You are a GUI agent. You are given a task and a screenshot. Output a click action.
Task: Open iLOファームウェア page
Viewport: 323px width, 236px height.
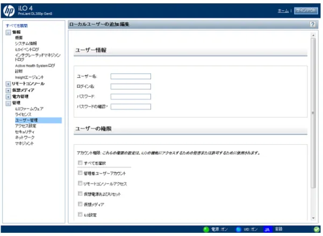pyautogui.click(x=29, y=109)
